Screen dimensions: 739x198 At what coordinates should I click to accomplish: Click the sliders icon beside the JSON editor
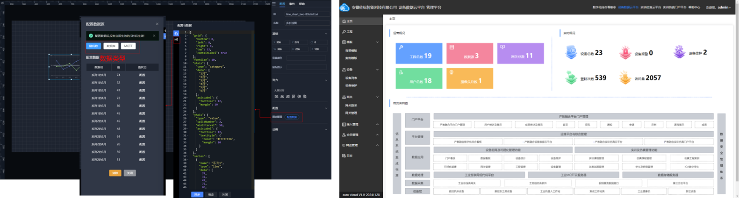point(176,40)
